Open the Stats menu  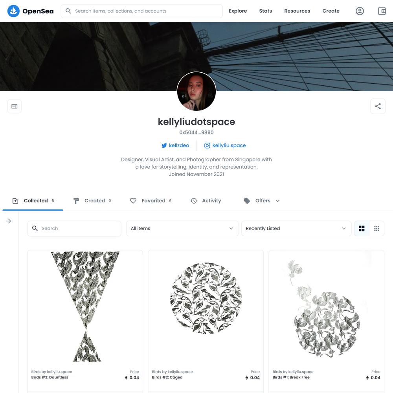coord(265,11)
